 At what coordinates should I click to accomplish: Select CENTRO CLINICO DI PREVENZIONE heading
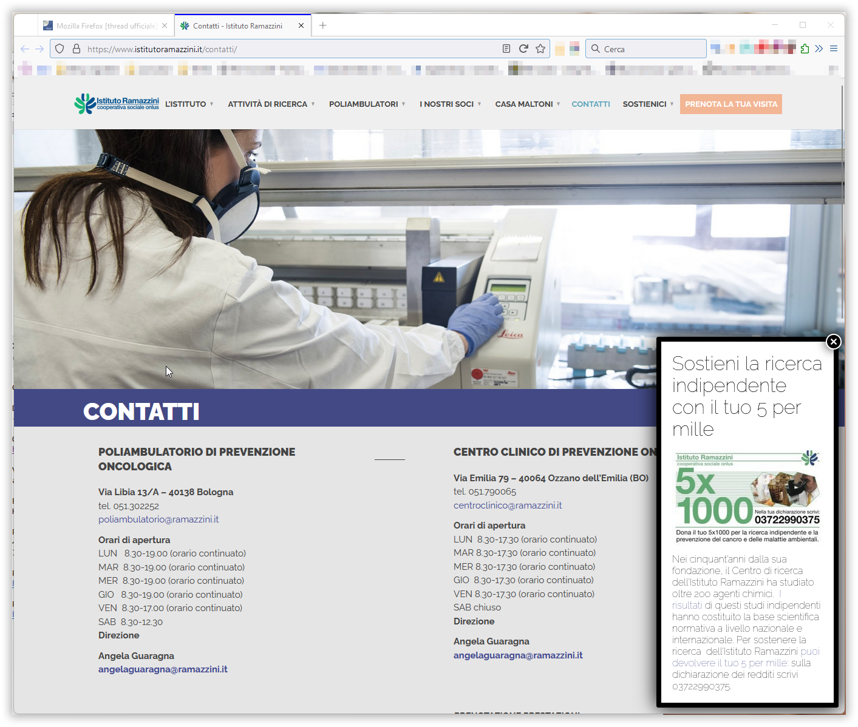(554, 452)
